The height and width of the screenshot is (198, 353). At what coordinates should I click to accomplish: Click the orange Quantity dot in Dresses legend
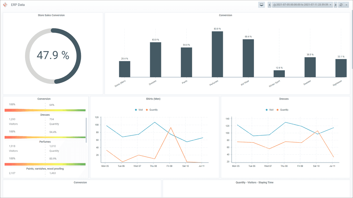click(277, 110)
